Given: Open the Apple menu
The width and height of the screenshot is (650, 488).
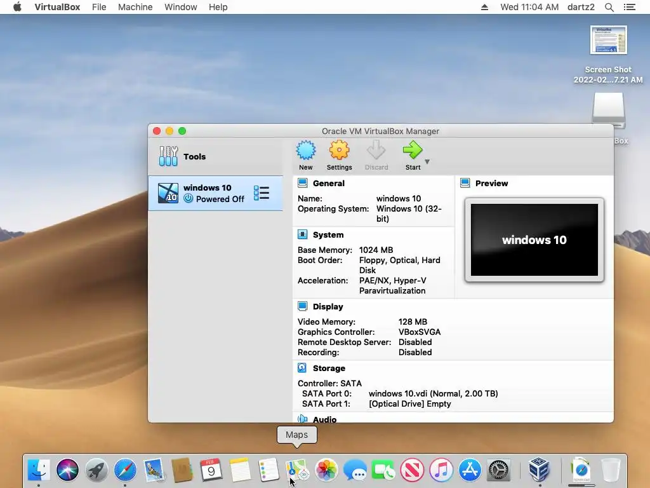Looking at the screenshot, I should point(17,7).
